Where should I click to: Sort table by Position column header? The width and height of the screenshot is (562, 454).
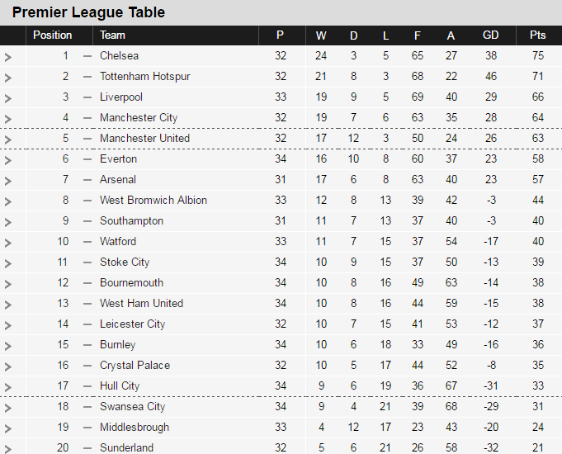point(52,35)
